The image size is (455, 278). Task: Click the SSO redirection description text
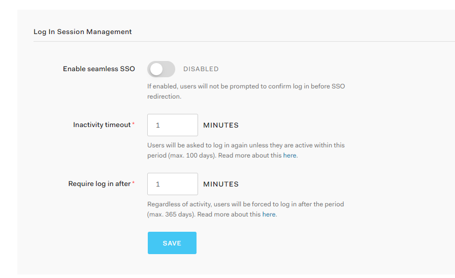coord(246,91)
